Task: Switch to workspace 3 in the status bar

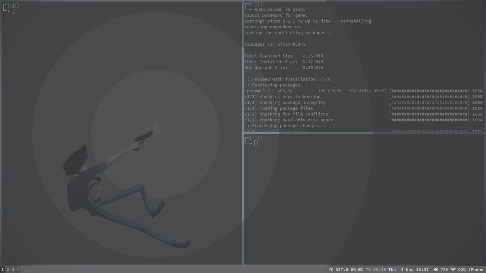Action: tap(13, 269)
